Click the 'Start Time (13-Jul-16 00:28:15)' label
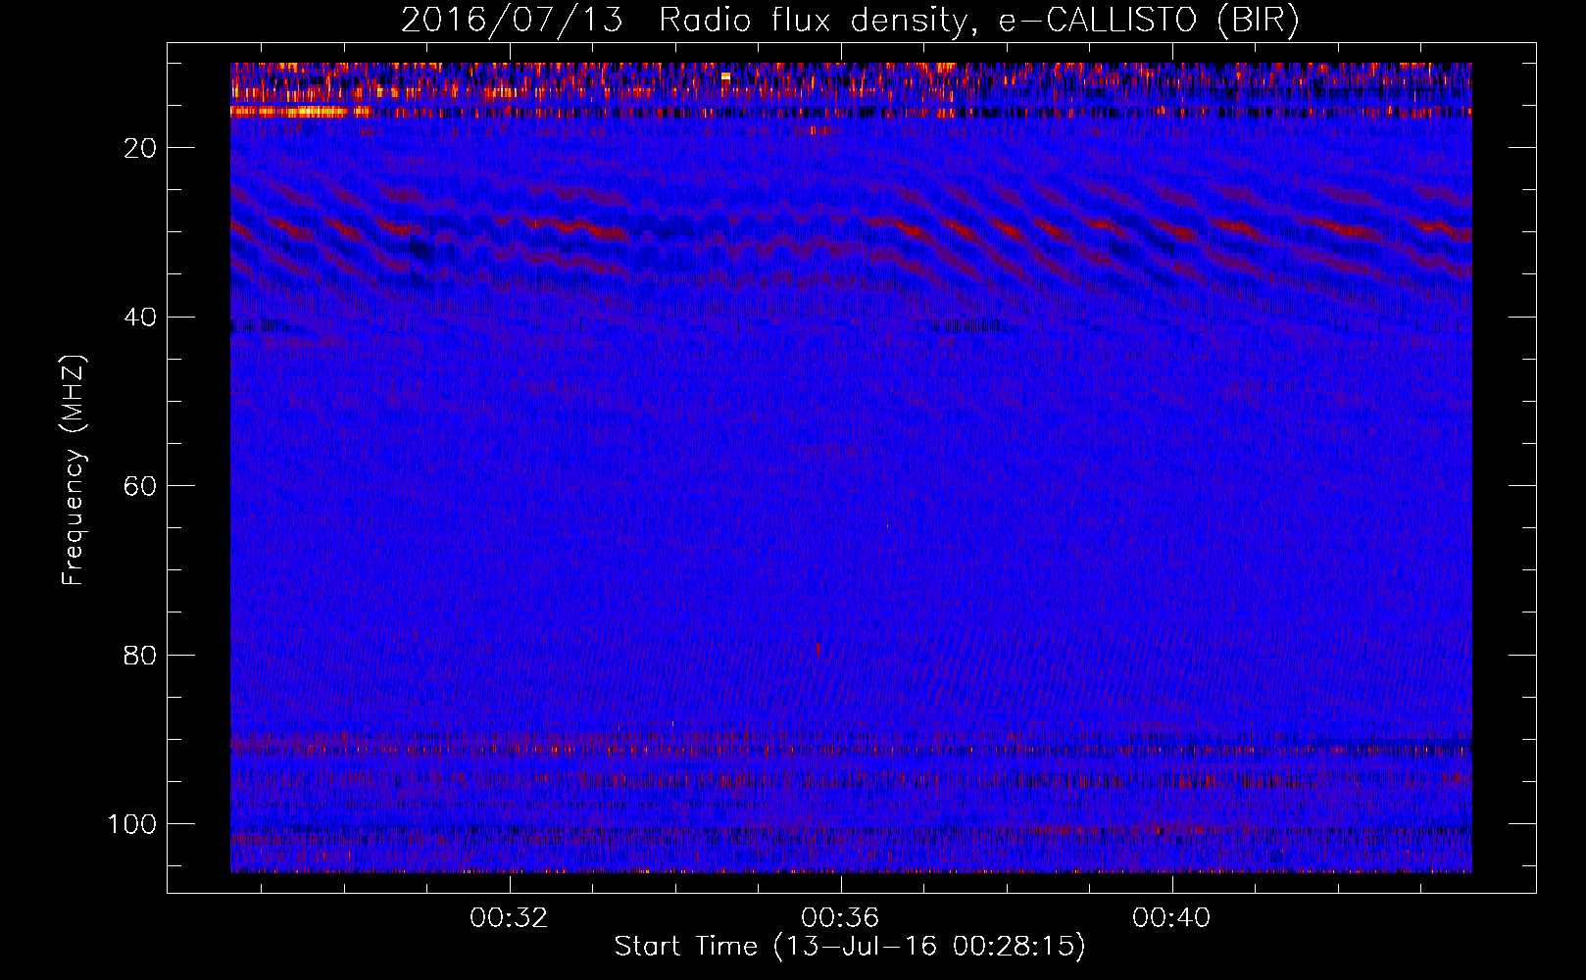 click(850, 947)
